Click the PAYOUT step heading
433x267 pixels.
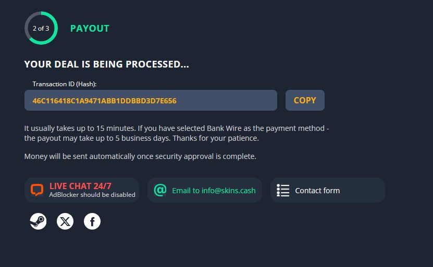coord(90,29)
